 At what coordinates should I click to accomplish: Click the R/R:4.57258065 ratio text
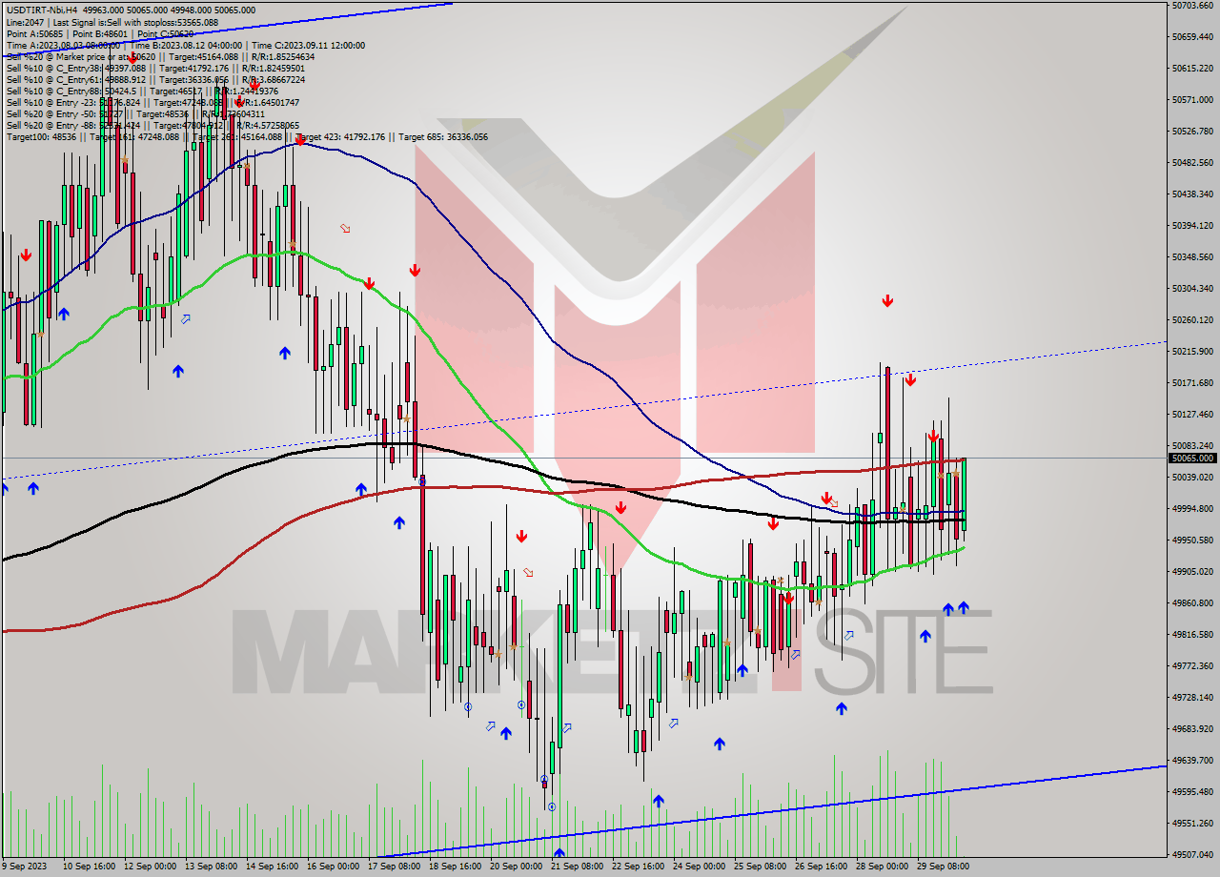pyautogui.click(x=268, y=125)
